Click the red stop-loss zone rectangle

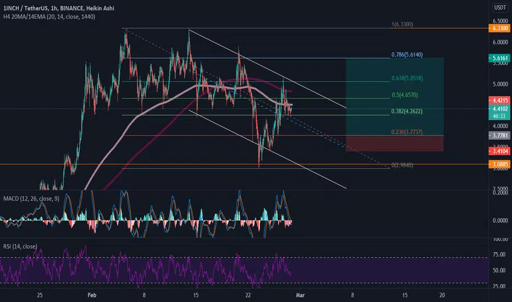[x=394, y=143]
